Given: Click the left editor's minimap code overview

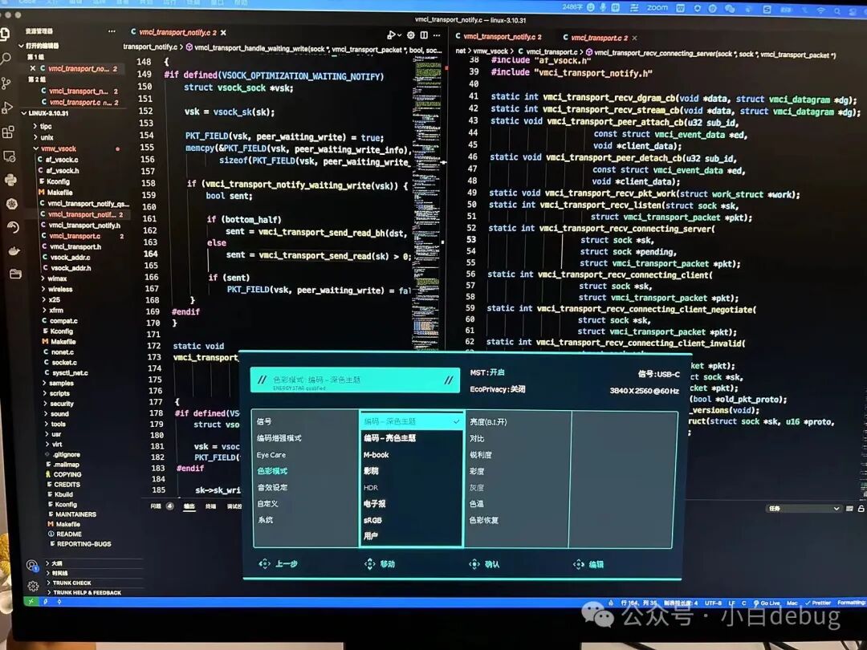Looking at the screenshot, I should point(428,201).
